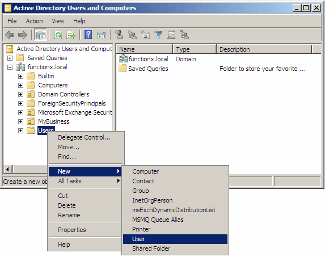Click the tree pane scroll left arrow
The height and width of the screenshot is (257, 325).
tap(8, 169)
